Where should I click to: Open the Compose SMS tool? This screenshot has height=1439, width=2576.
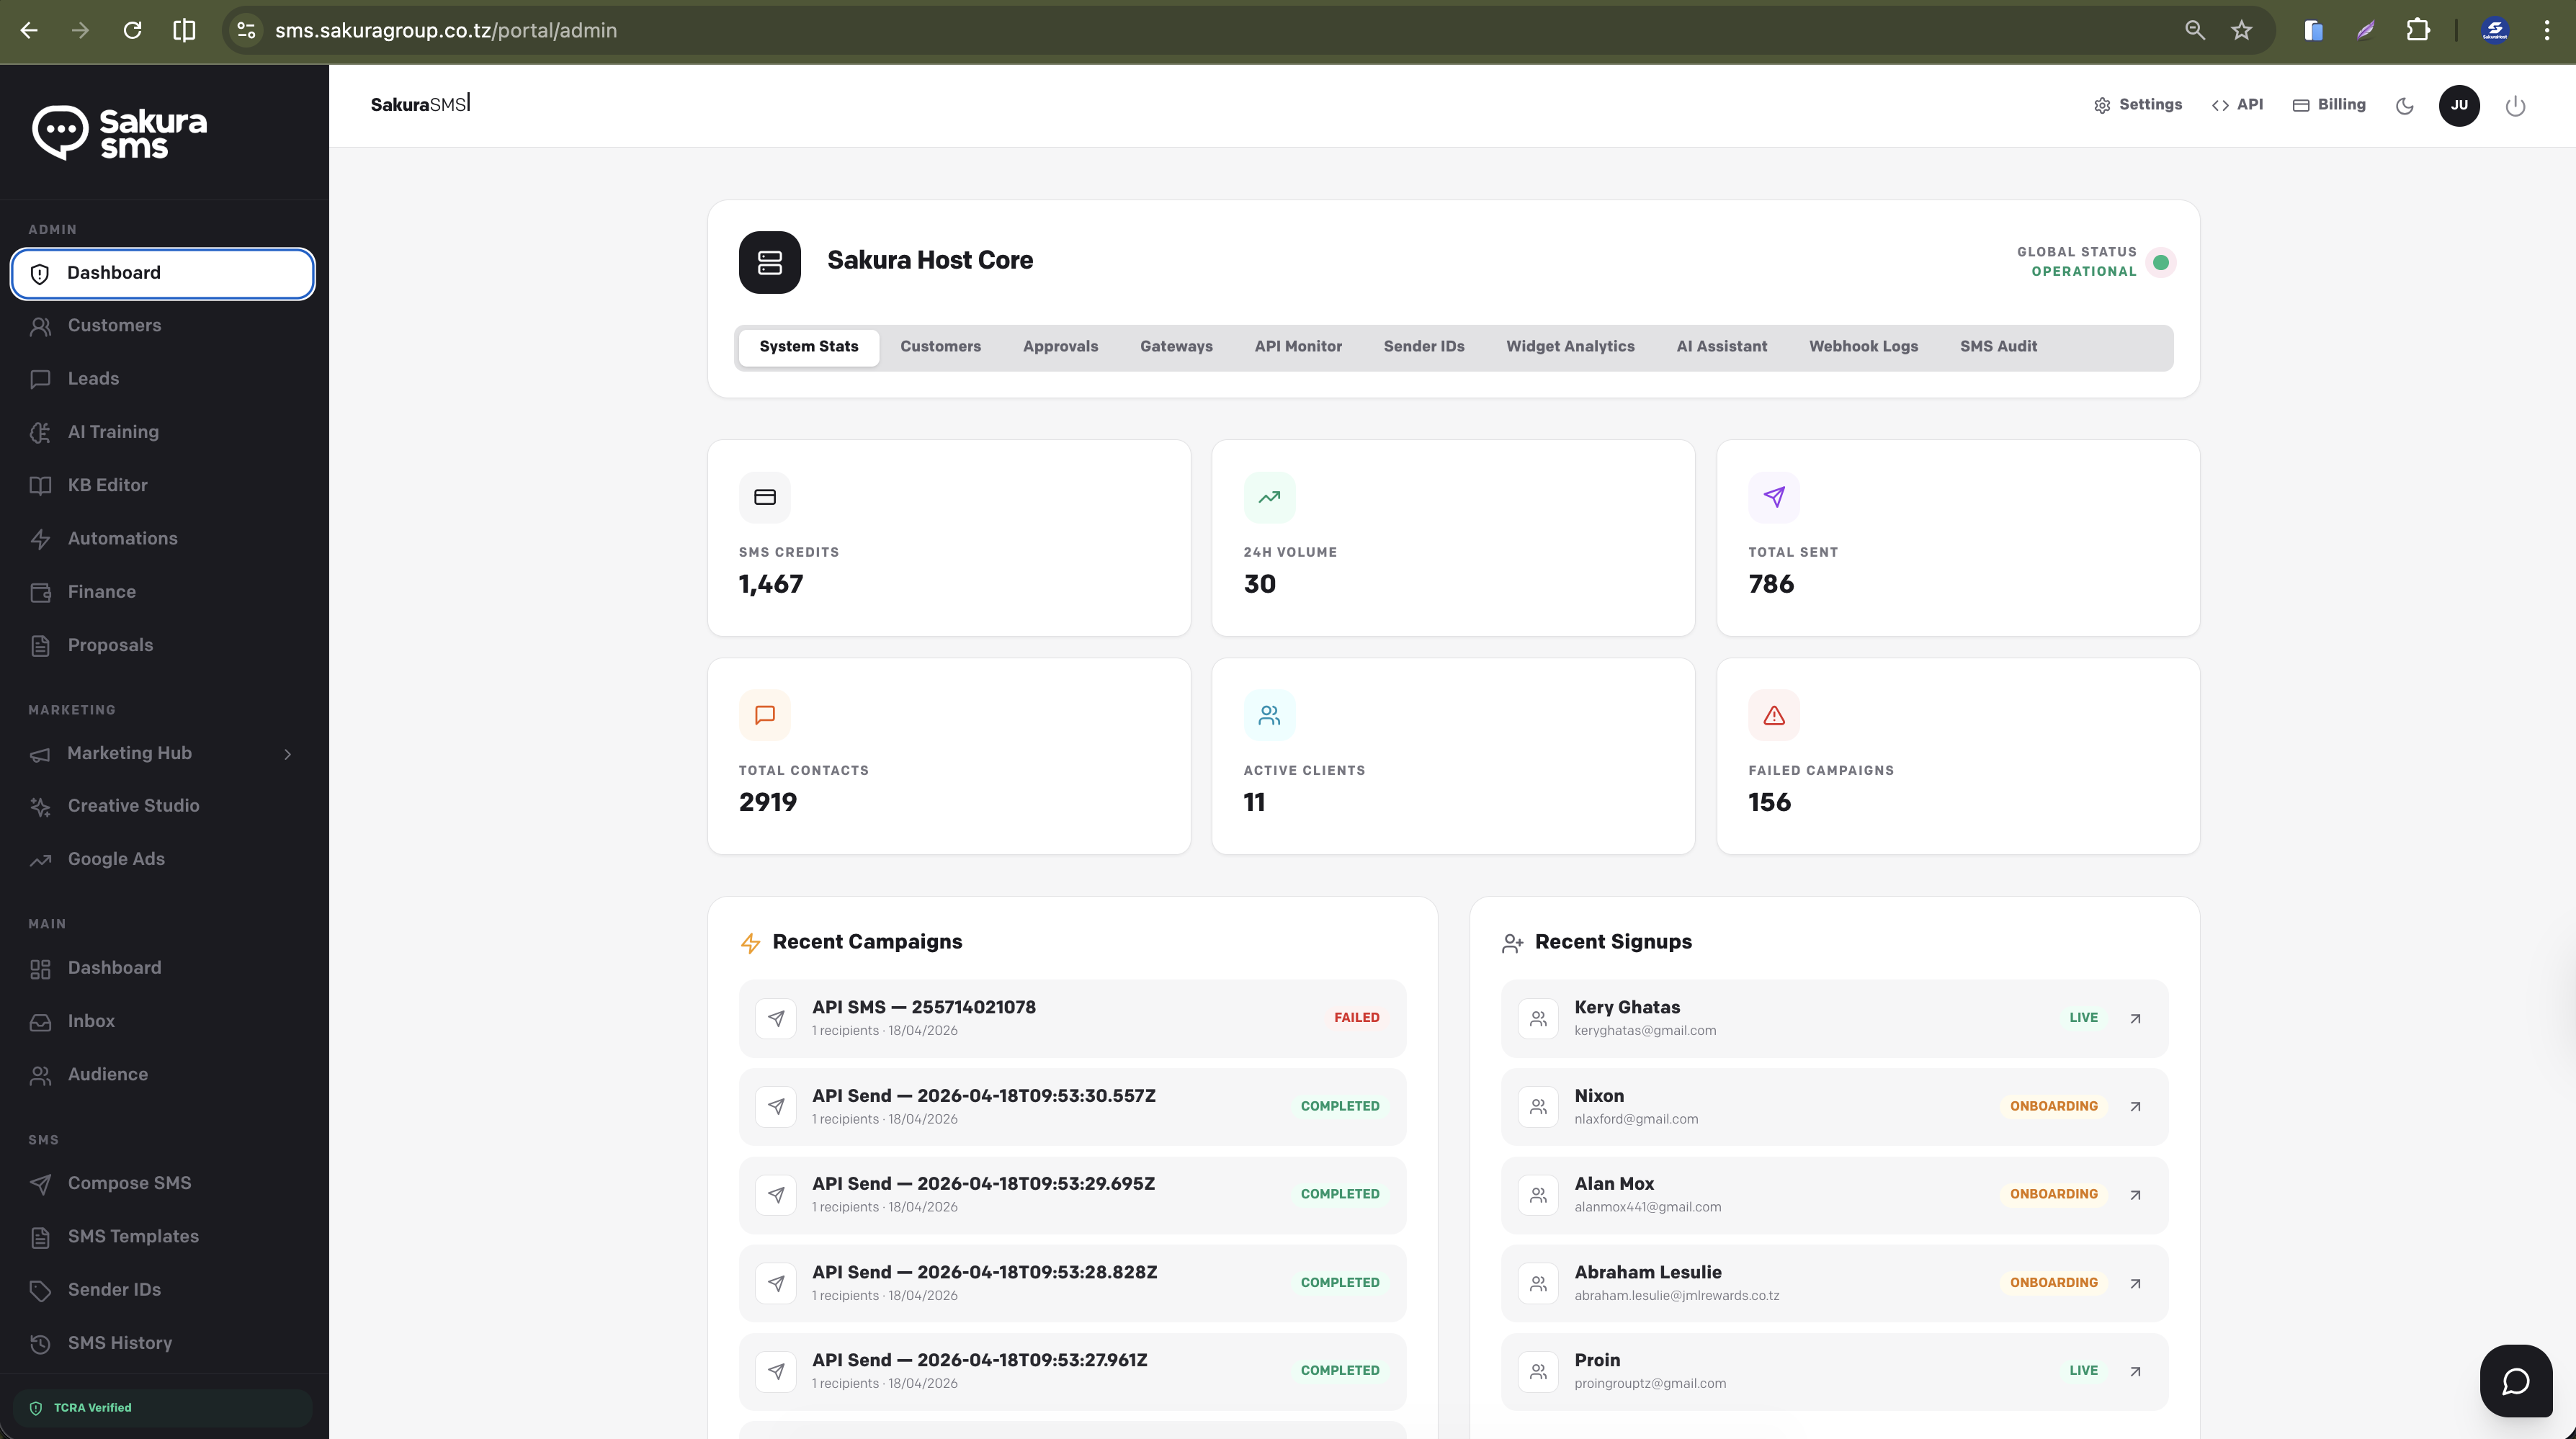pyautogui.click(x=129, y=1183)
